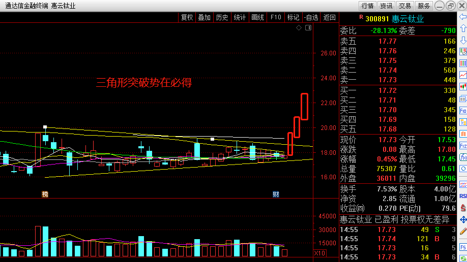Viewport: 467px width, 262px height.
Task: Click stock code 300891
Action: [377, 19]
